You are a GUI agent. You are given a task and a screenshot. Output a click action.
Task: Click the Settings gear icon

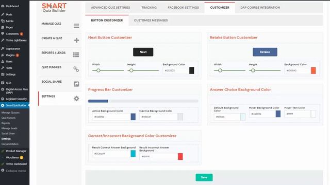(x=76, y=98)
